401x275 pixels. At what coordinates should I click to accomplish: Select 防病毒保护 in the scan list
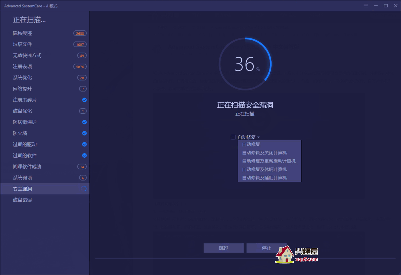[45, 122]
